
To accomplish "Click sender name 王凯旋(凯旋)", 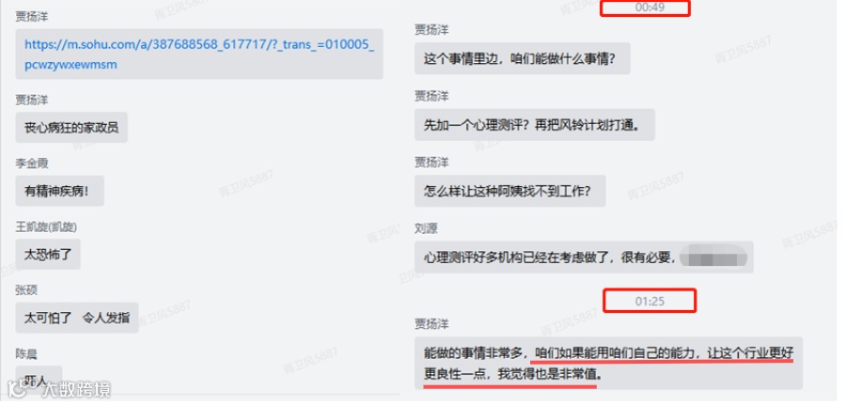I will pyautogui.click(x=46, y=228).
